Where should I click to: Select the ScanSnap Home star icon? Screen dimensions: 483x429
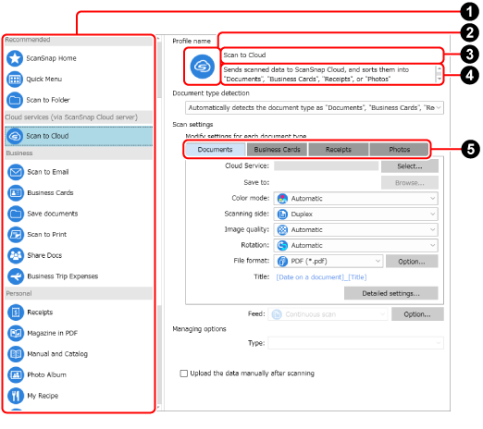click(15, 58)
